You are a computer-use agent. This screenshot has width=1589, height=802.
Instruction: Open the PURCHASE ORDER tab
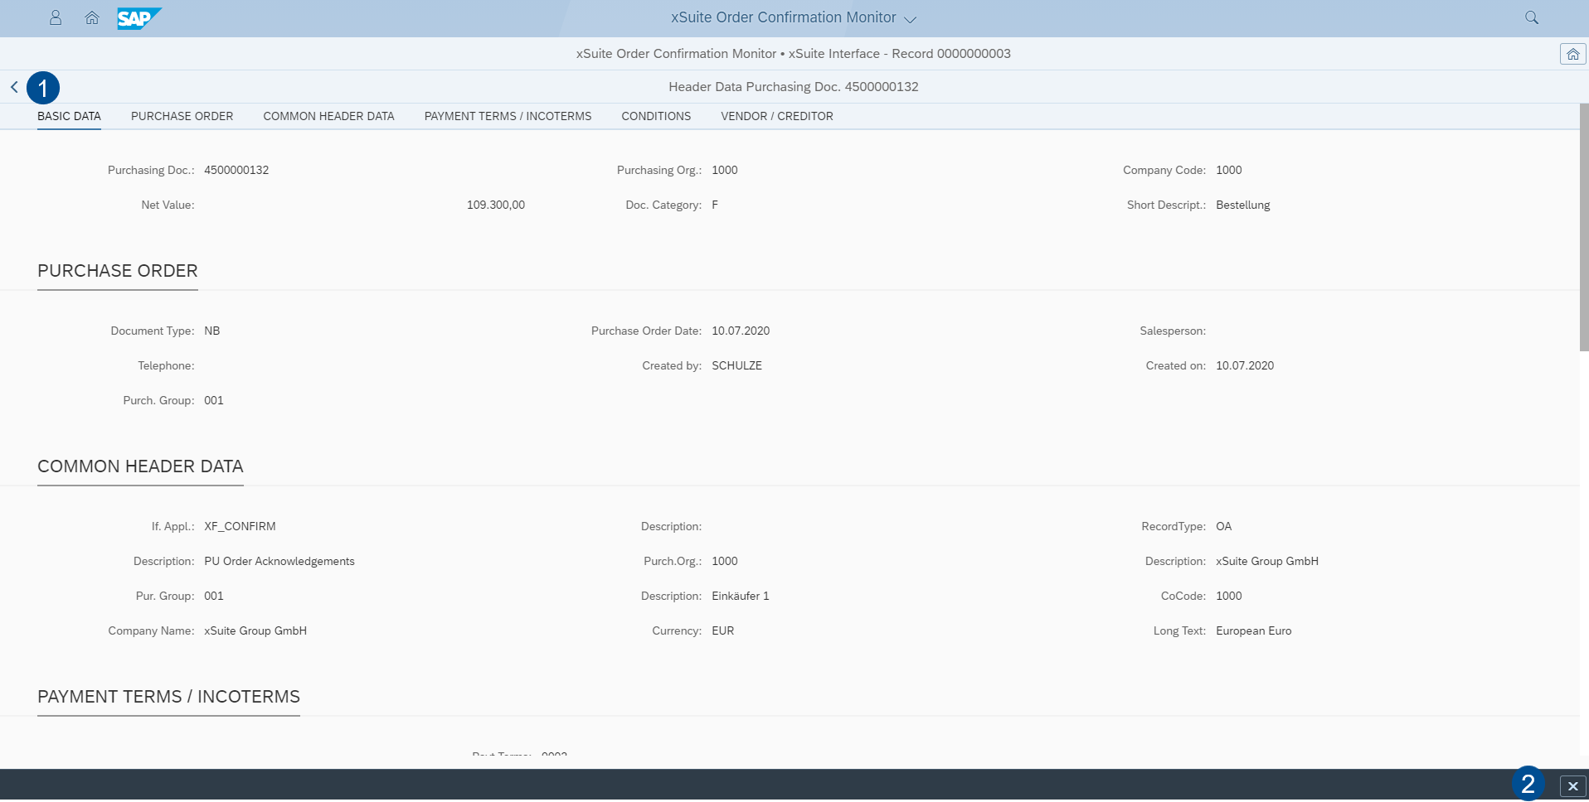pyautogui.click(x=182, y=116)
